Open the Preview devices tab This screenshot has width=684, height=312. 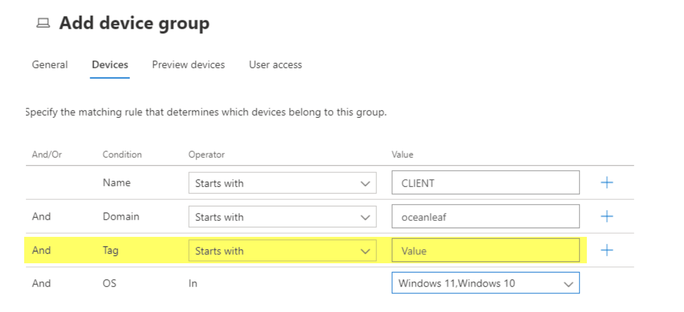tap(188, 65)
